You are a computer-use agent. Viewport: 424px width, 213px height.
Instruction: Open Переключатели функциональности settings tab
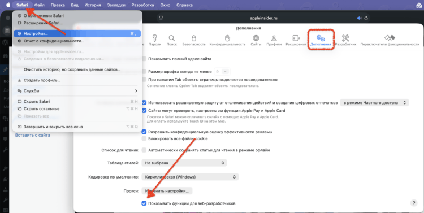[390, 40]
